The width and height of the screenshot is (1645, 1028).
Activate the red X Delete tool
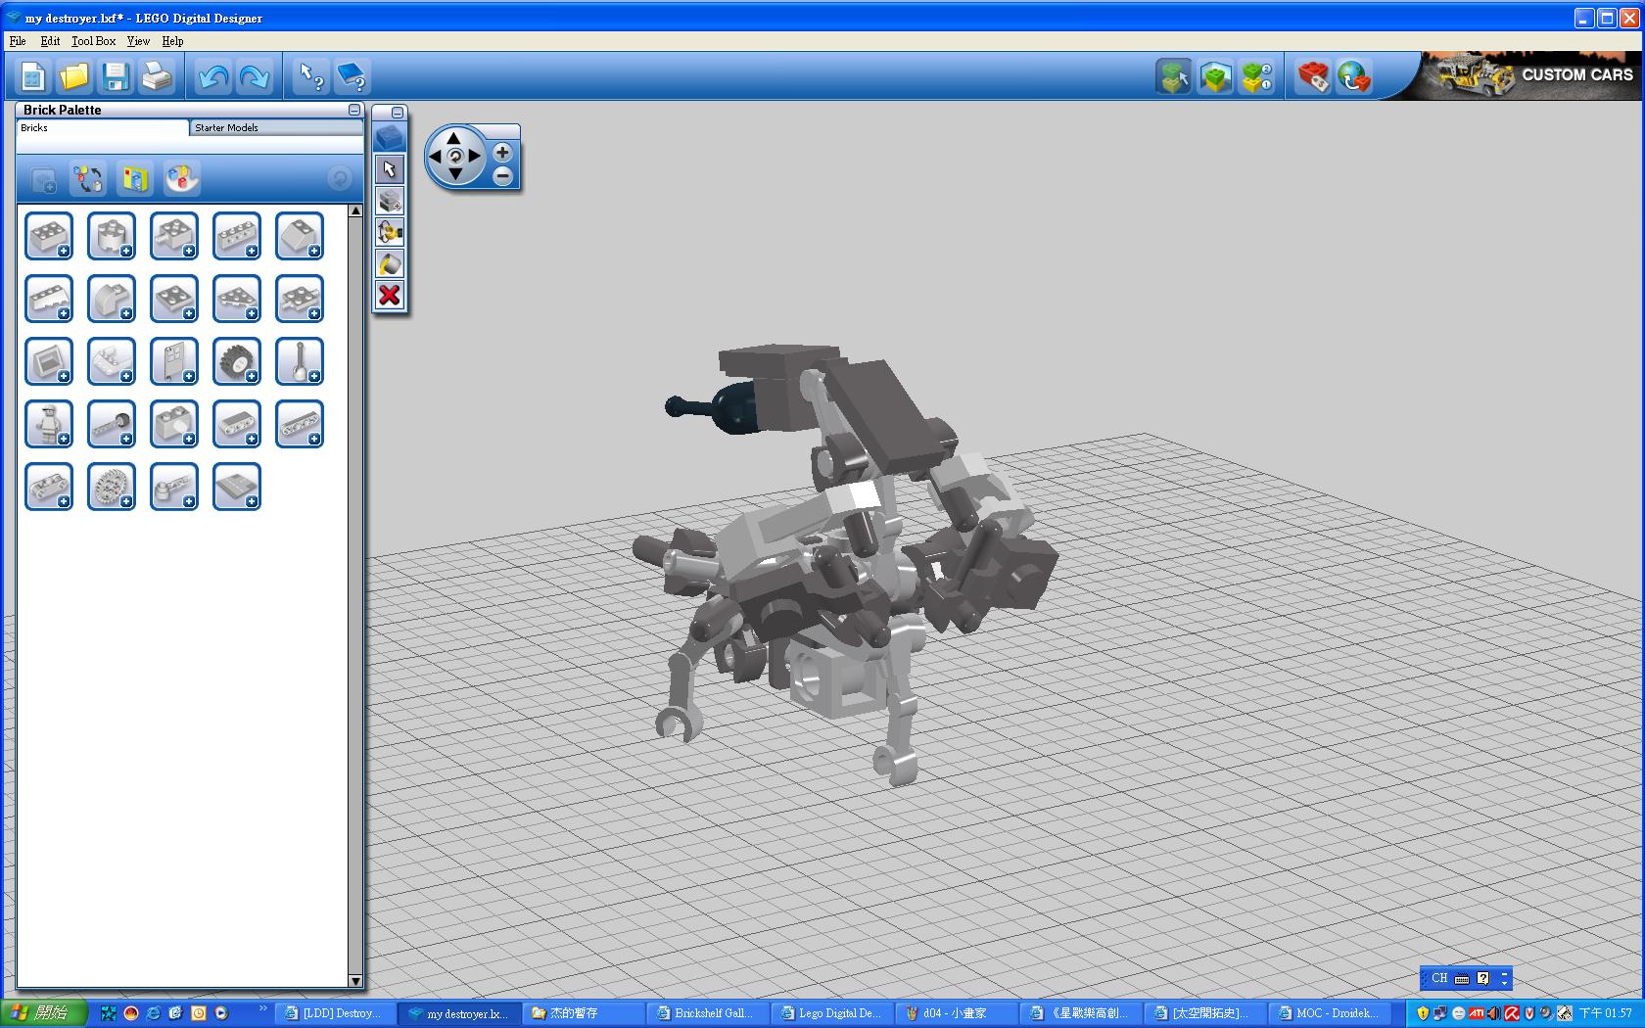coord(390,296)
